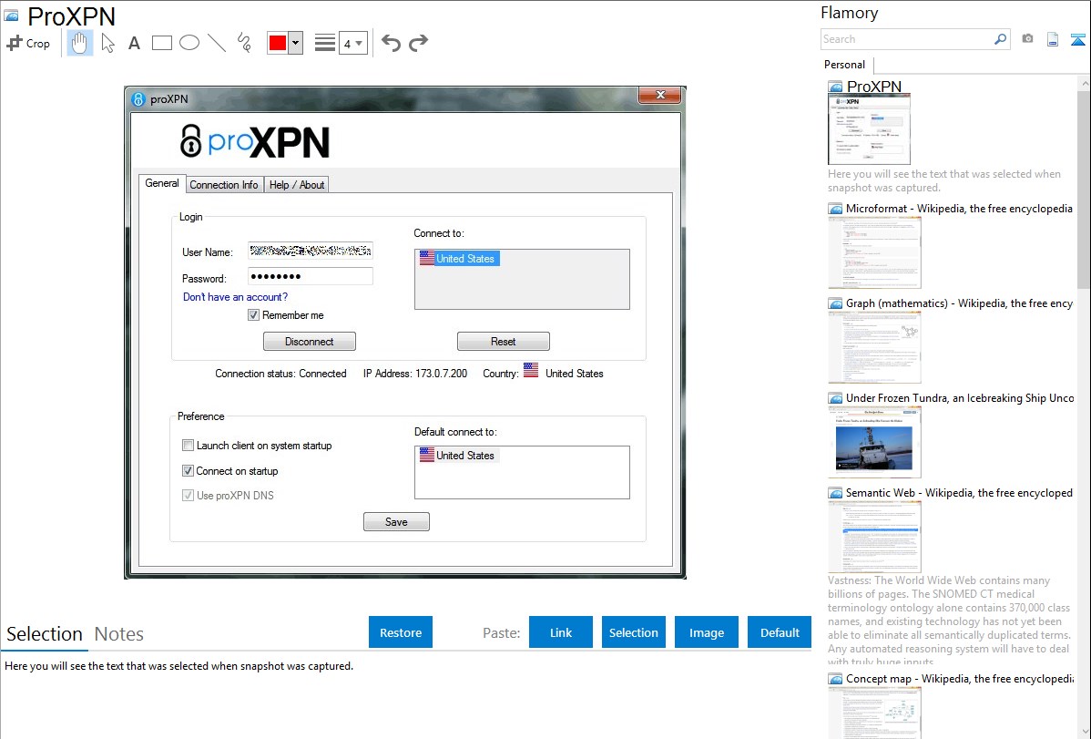Click the Reset button
Image resolution: width=1091 pixels, height=739 pixels.
(503, 342)
